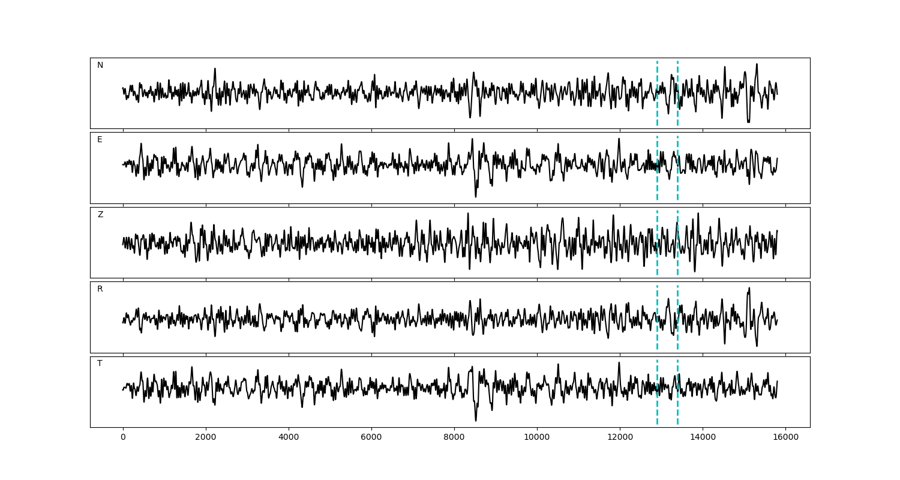The image size is (900, 480).
Task: Click the tallest peak in the R trace
Action: click(x=749, y=289)
